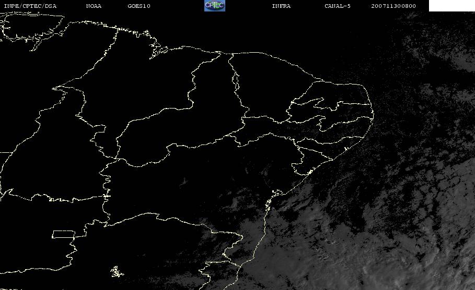The width and height of the screenshot is (475, 290).
Task: Click the 200711300800 timestamp
Action: 394,6
